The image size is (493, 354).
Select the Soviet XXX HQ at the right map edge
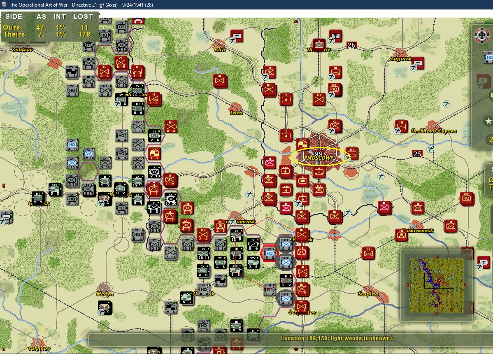coord(467,198)
